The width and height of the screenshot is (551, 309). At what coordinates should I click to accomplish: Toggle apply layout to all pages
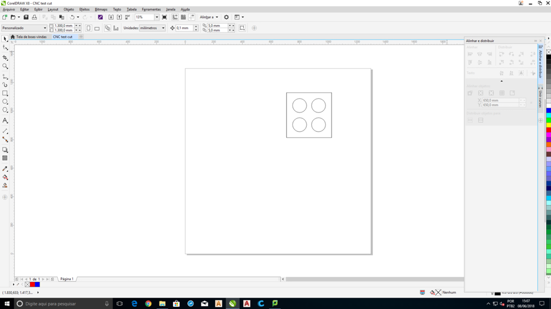[x=107, y=28]
